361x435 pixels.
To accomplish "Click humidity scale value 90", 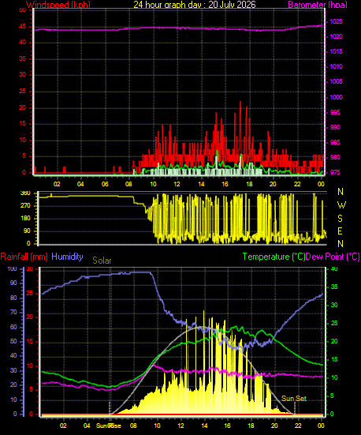I will [x=13, y=283].
